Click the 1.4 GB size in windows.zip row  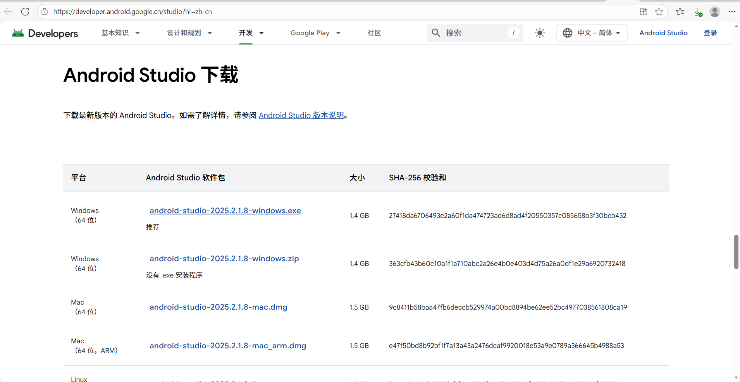pos(359,264)
